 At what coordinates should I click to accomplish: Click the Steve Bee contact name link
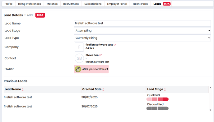click(x=92, y=55)
